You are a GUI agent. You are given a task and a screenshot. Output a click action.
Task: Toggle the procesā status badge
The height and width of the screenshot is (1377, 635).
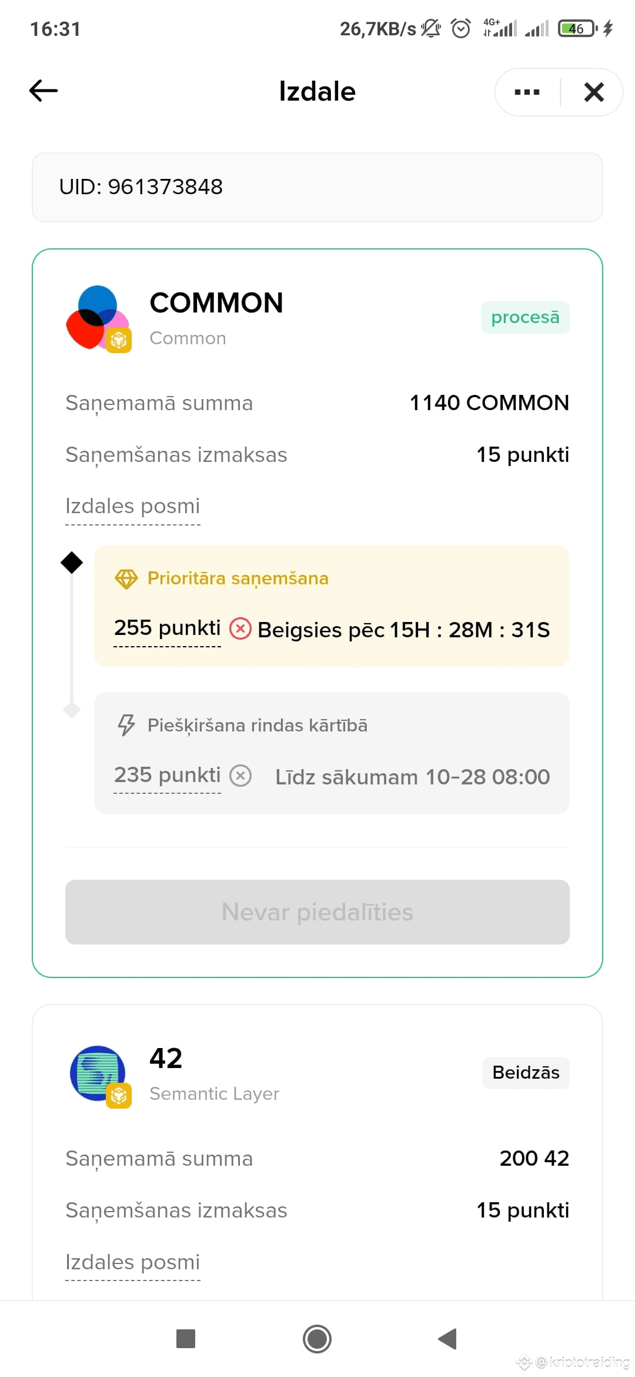tap(525, 317)
